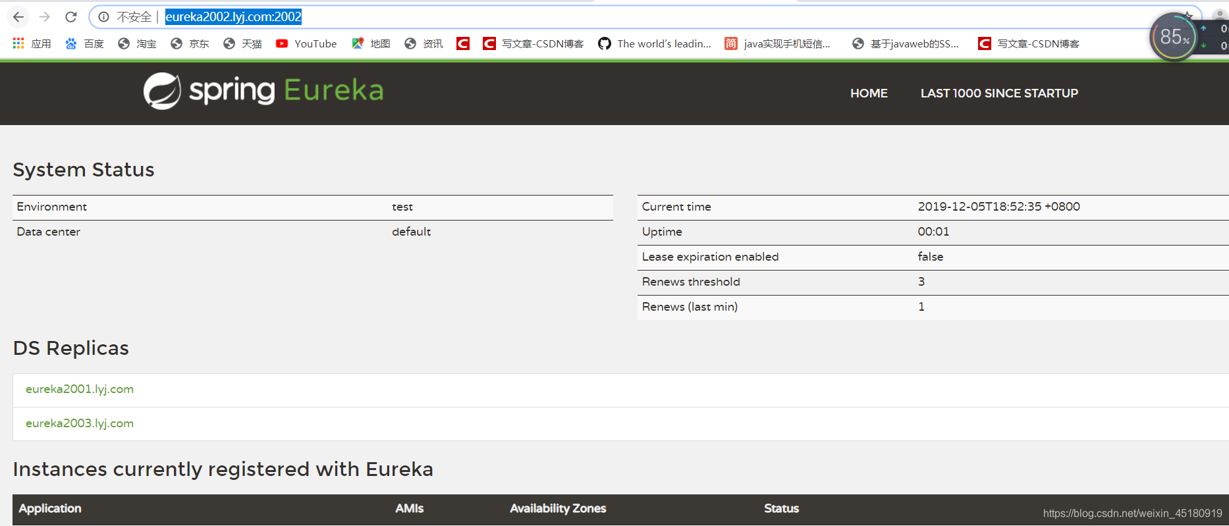Viewport: 1229px width, 526px height.
Task: Click the Application column header
Action: click(x=50, y=508)
